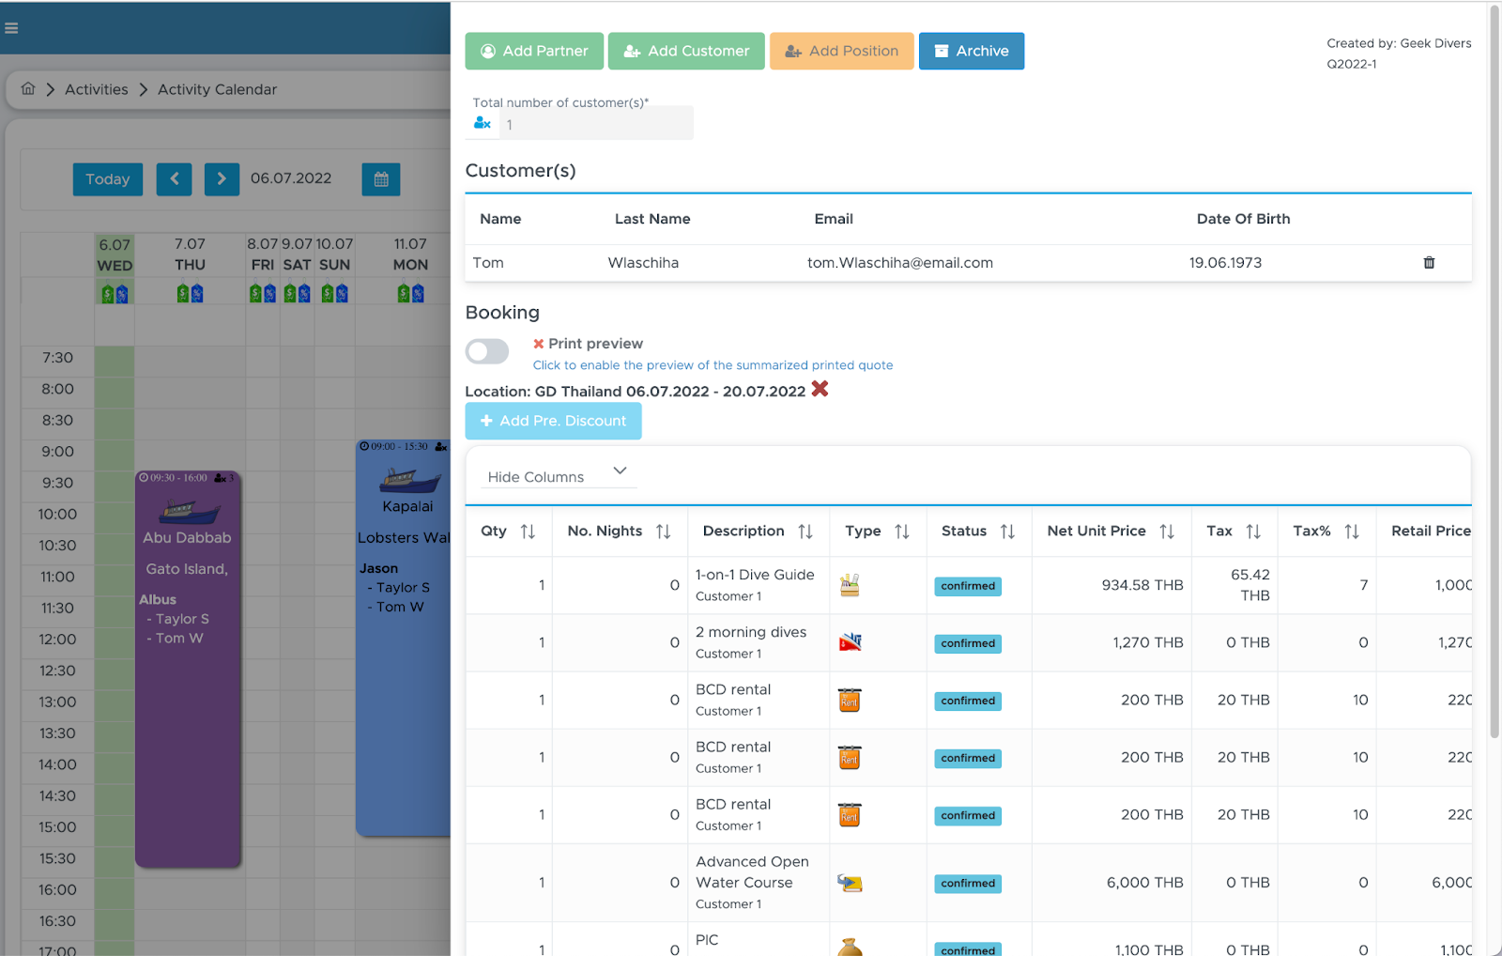Jump to Today in calendar
The image size is (1502, 956).
[x=108, y=179]
